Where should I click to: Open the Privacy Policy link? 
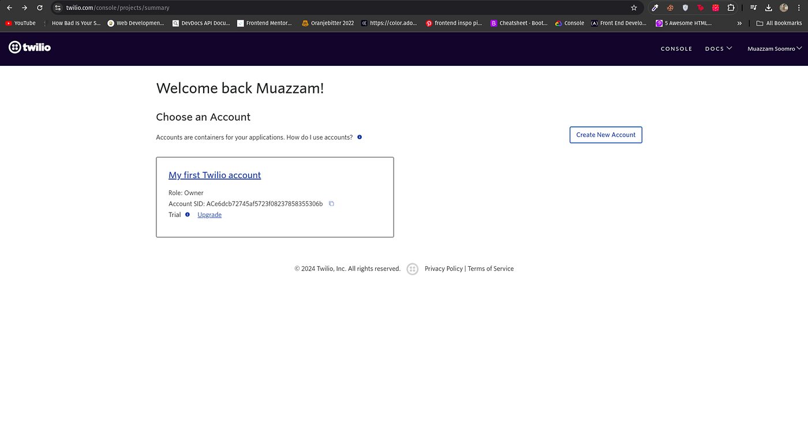tap(444, 268)
